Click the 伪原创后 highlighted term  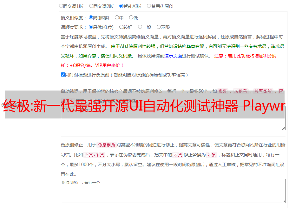click(x=107, y=145)
